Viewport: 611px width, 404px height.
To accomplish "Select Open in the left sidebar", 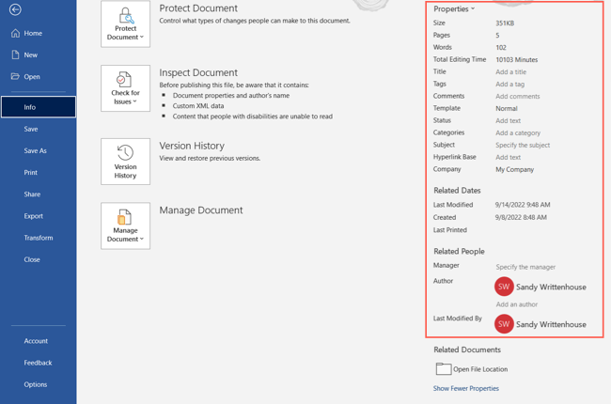I will click(x=32, y=77).
